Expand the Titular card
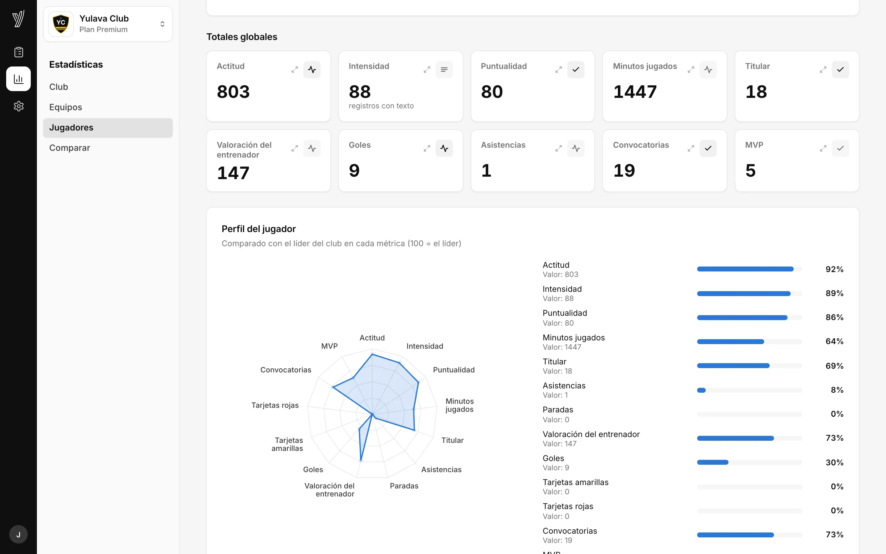 click(823, 70)
